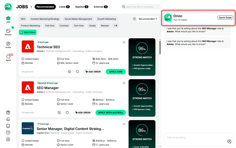The height and width of the screenshot is (148, 236).
Task: Send message with the arrow button in Orion chat
Action: (229, 141)
